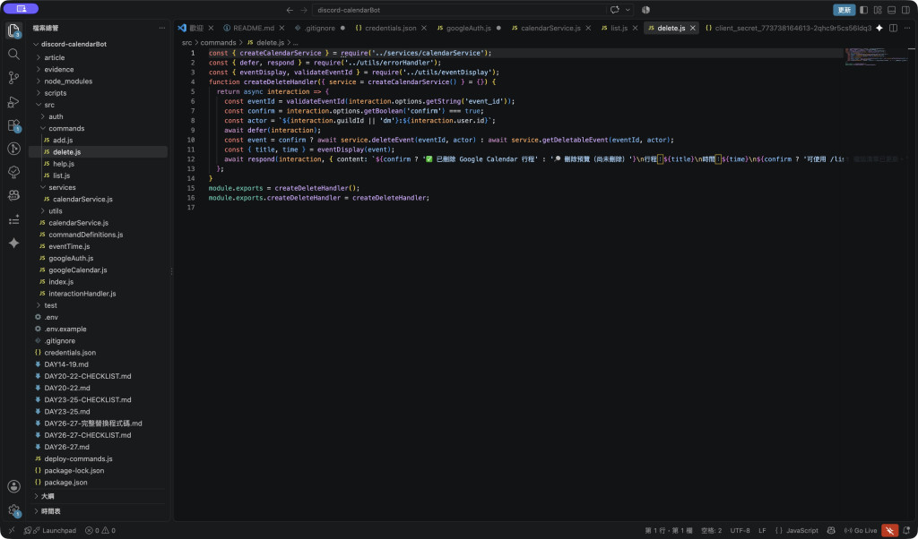Image resolution: width=918 pixels, height=539 pixels.
Task: Click the UTF-8 encoding indicator
Action: tap(740, 531)
